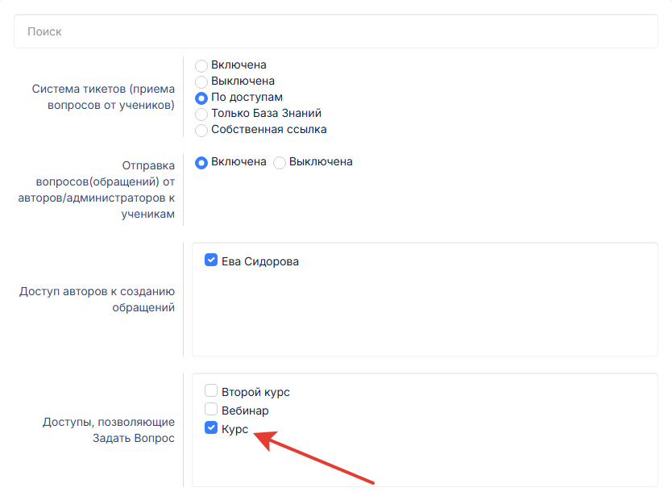This screenshot has height=496, width=672.
Task: Select the Только База Знаний option
Action: click(x=201, y=115)
